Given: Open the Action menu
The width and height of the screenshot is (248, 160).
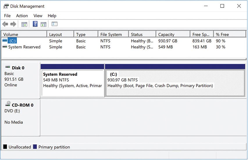Looking at the screenshot, I should [22, 16].
